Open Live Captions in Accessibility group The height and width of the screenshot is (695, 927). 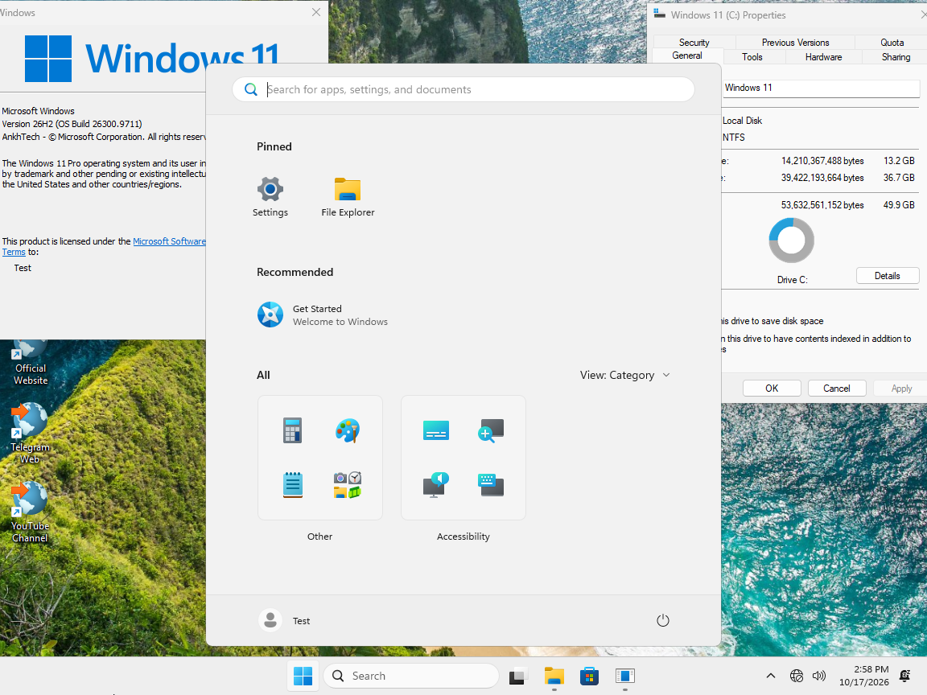click(x=436, y=430)
